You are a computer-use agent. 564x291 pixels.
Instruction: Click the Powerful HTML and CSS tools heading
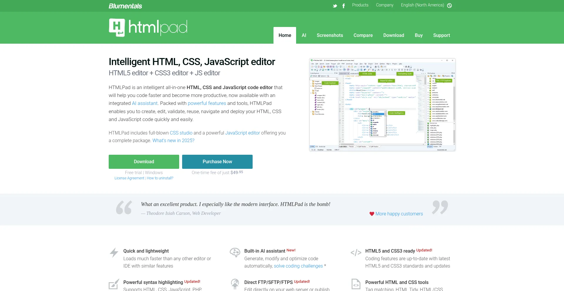click(397, 282)
